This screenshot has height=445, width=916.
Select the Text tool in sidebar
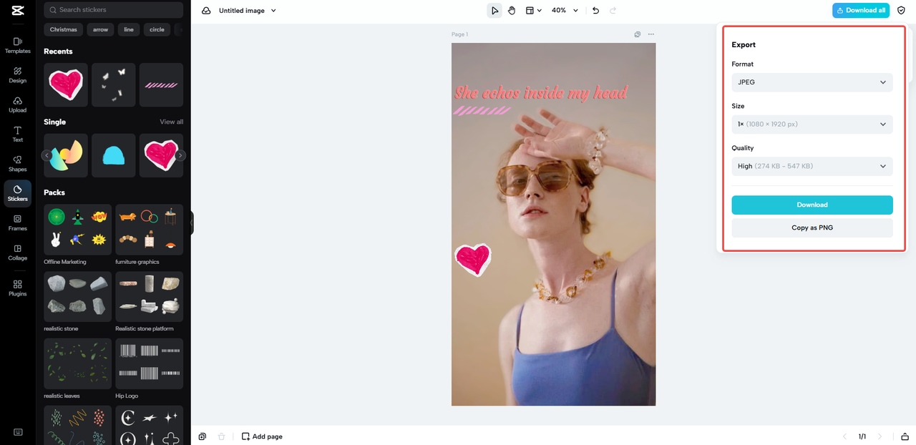17,134
